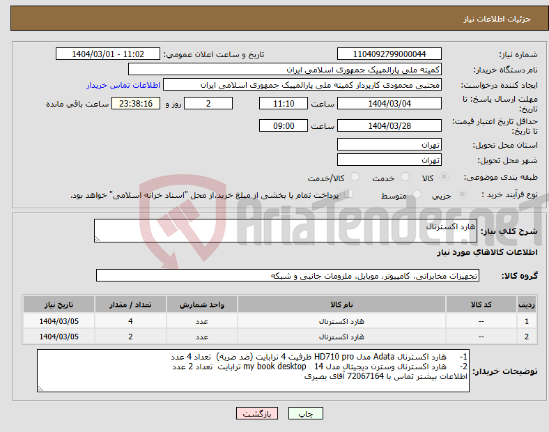Click the buyer notes textarea

pyautogui.click(x=253, y=371)
